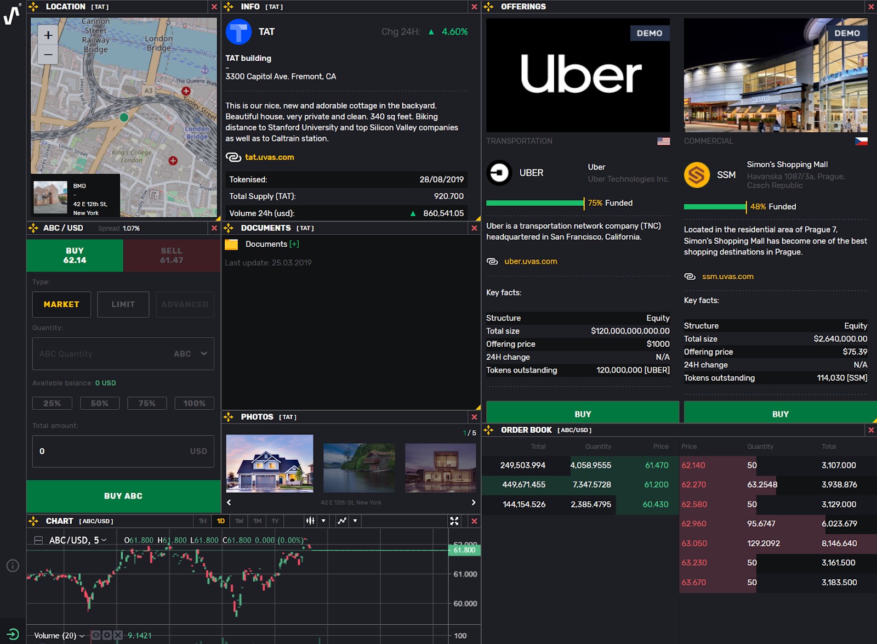Viewport: 877px width, 644px height.
Task: Open the BMD property card on map
Action: [76, 196]
